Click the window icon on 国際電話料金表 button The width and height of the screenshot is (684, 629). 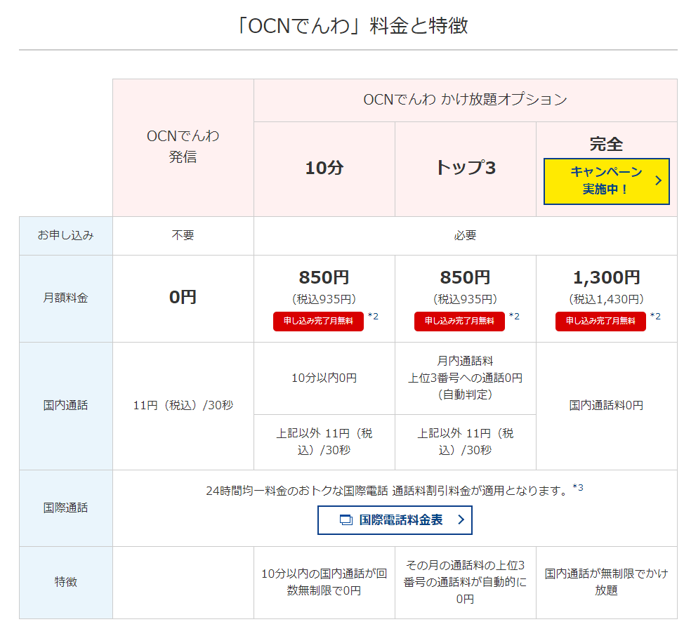pyautogui.click(x=346, y=520)
